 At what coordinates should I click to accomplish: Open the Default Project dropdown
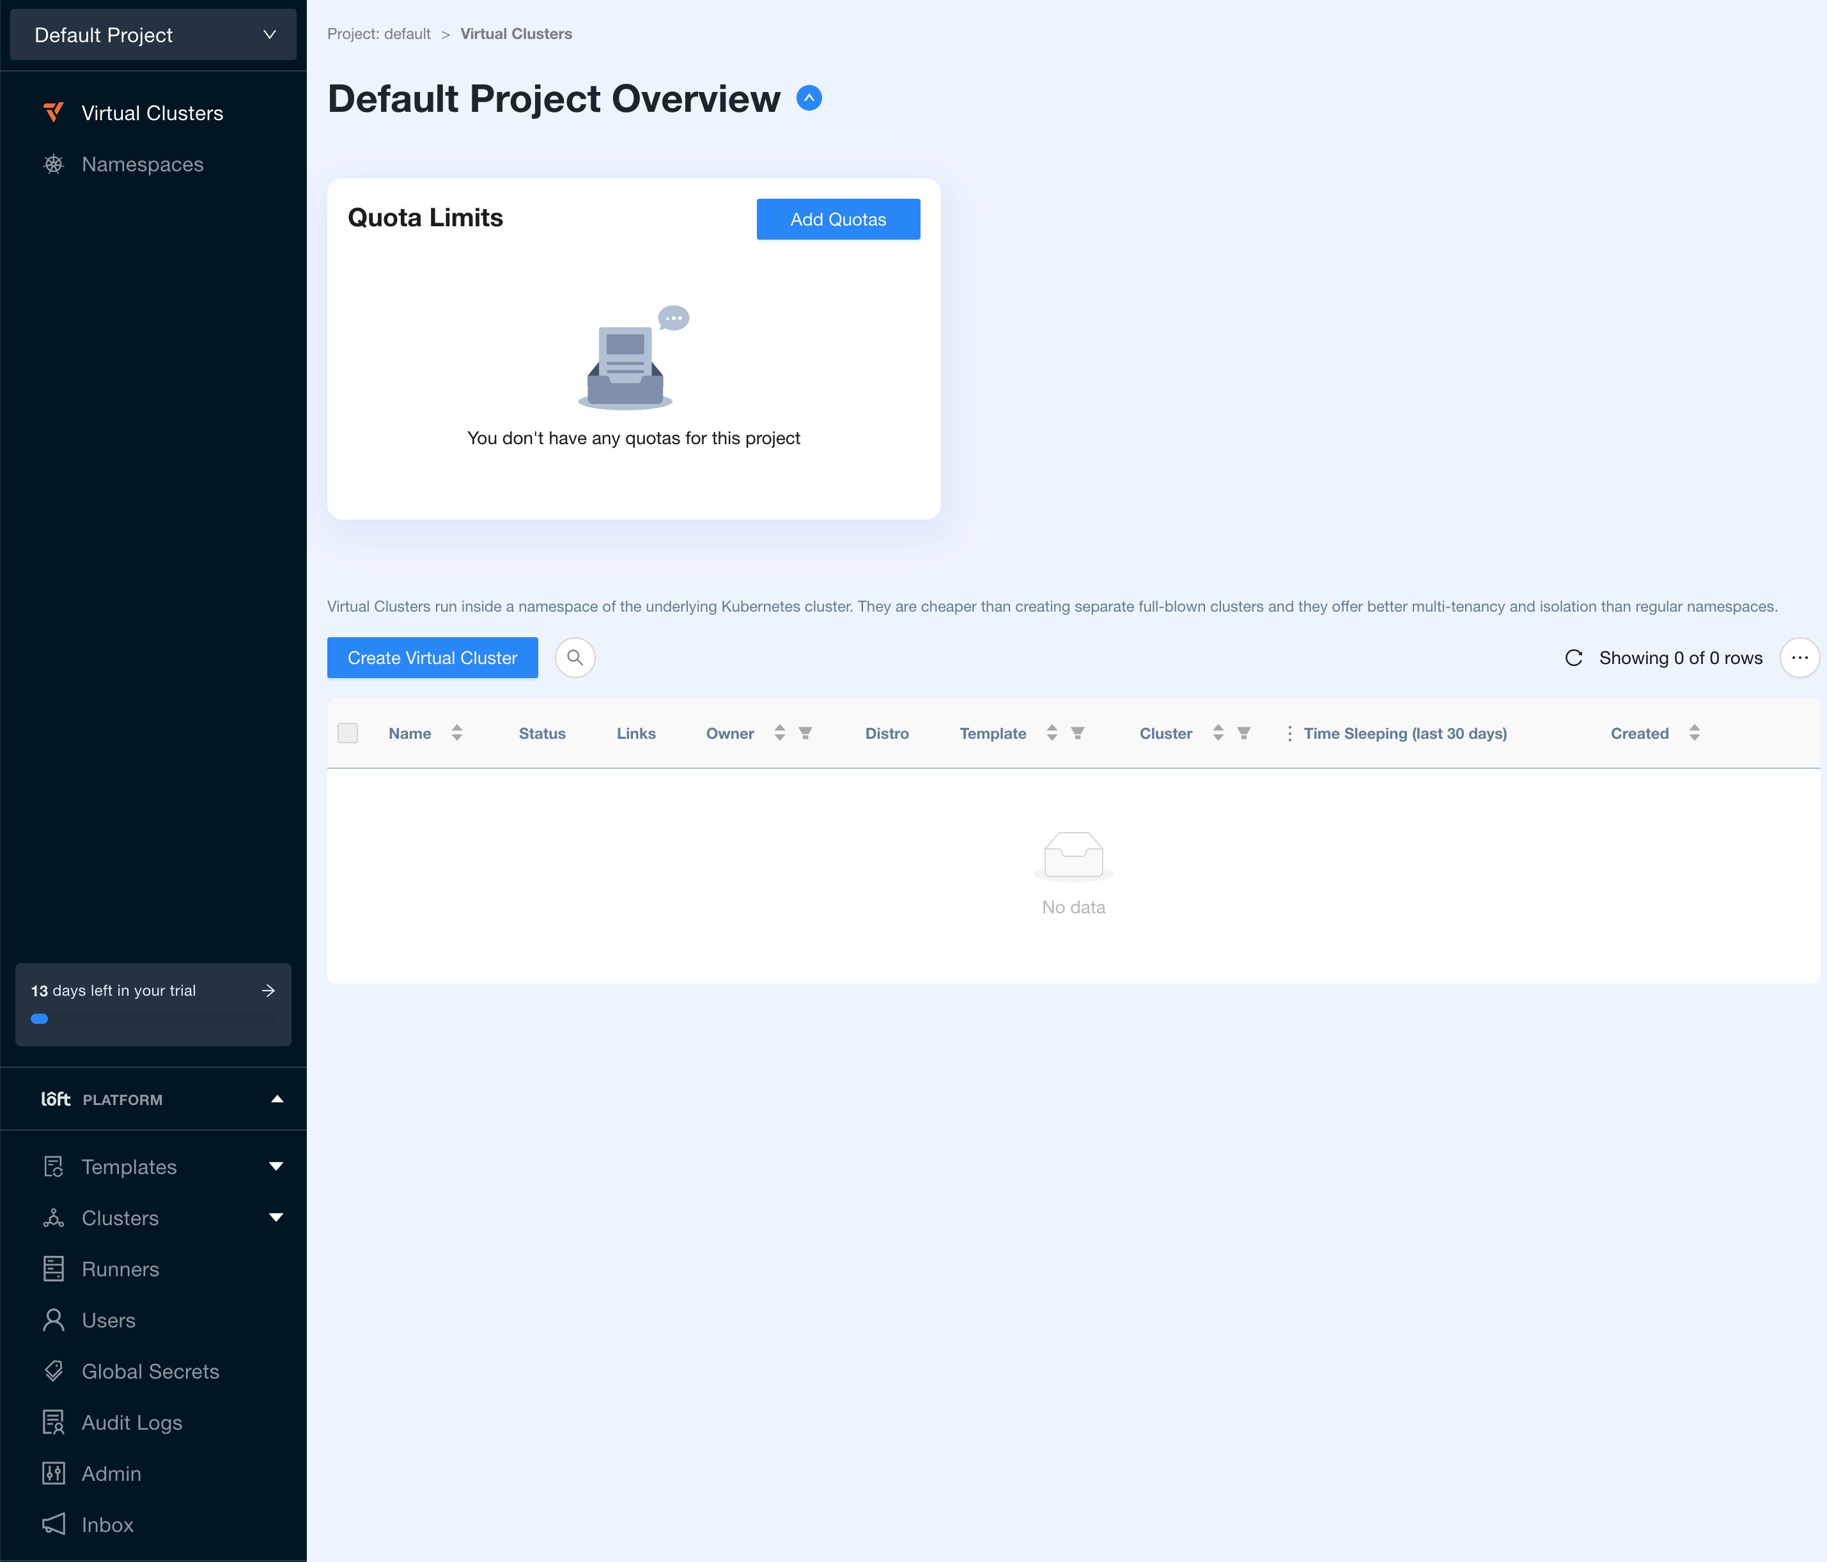click(x=153, y=35)
